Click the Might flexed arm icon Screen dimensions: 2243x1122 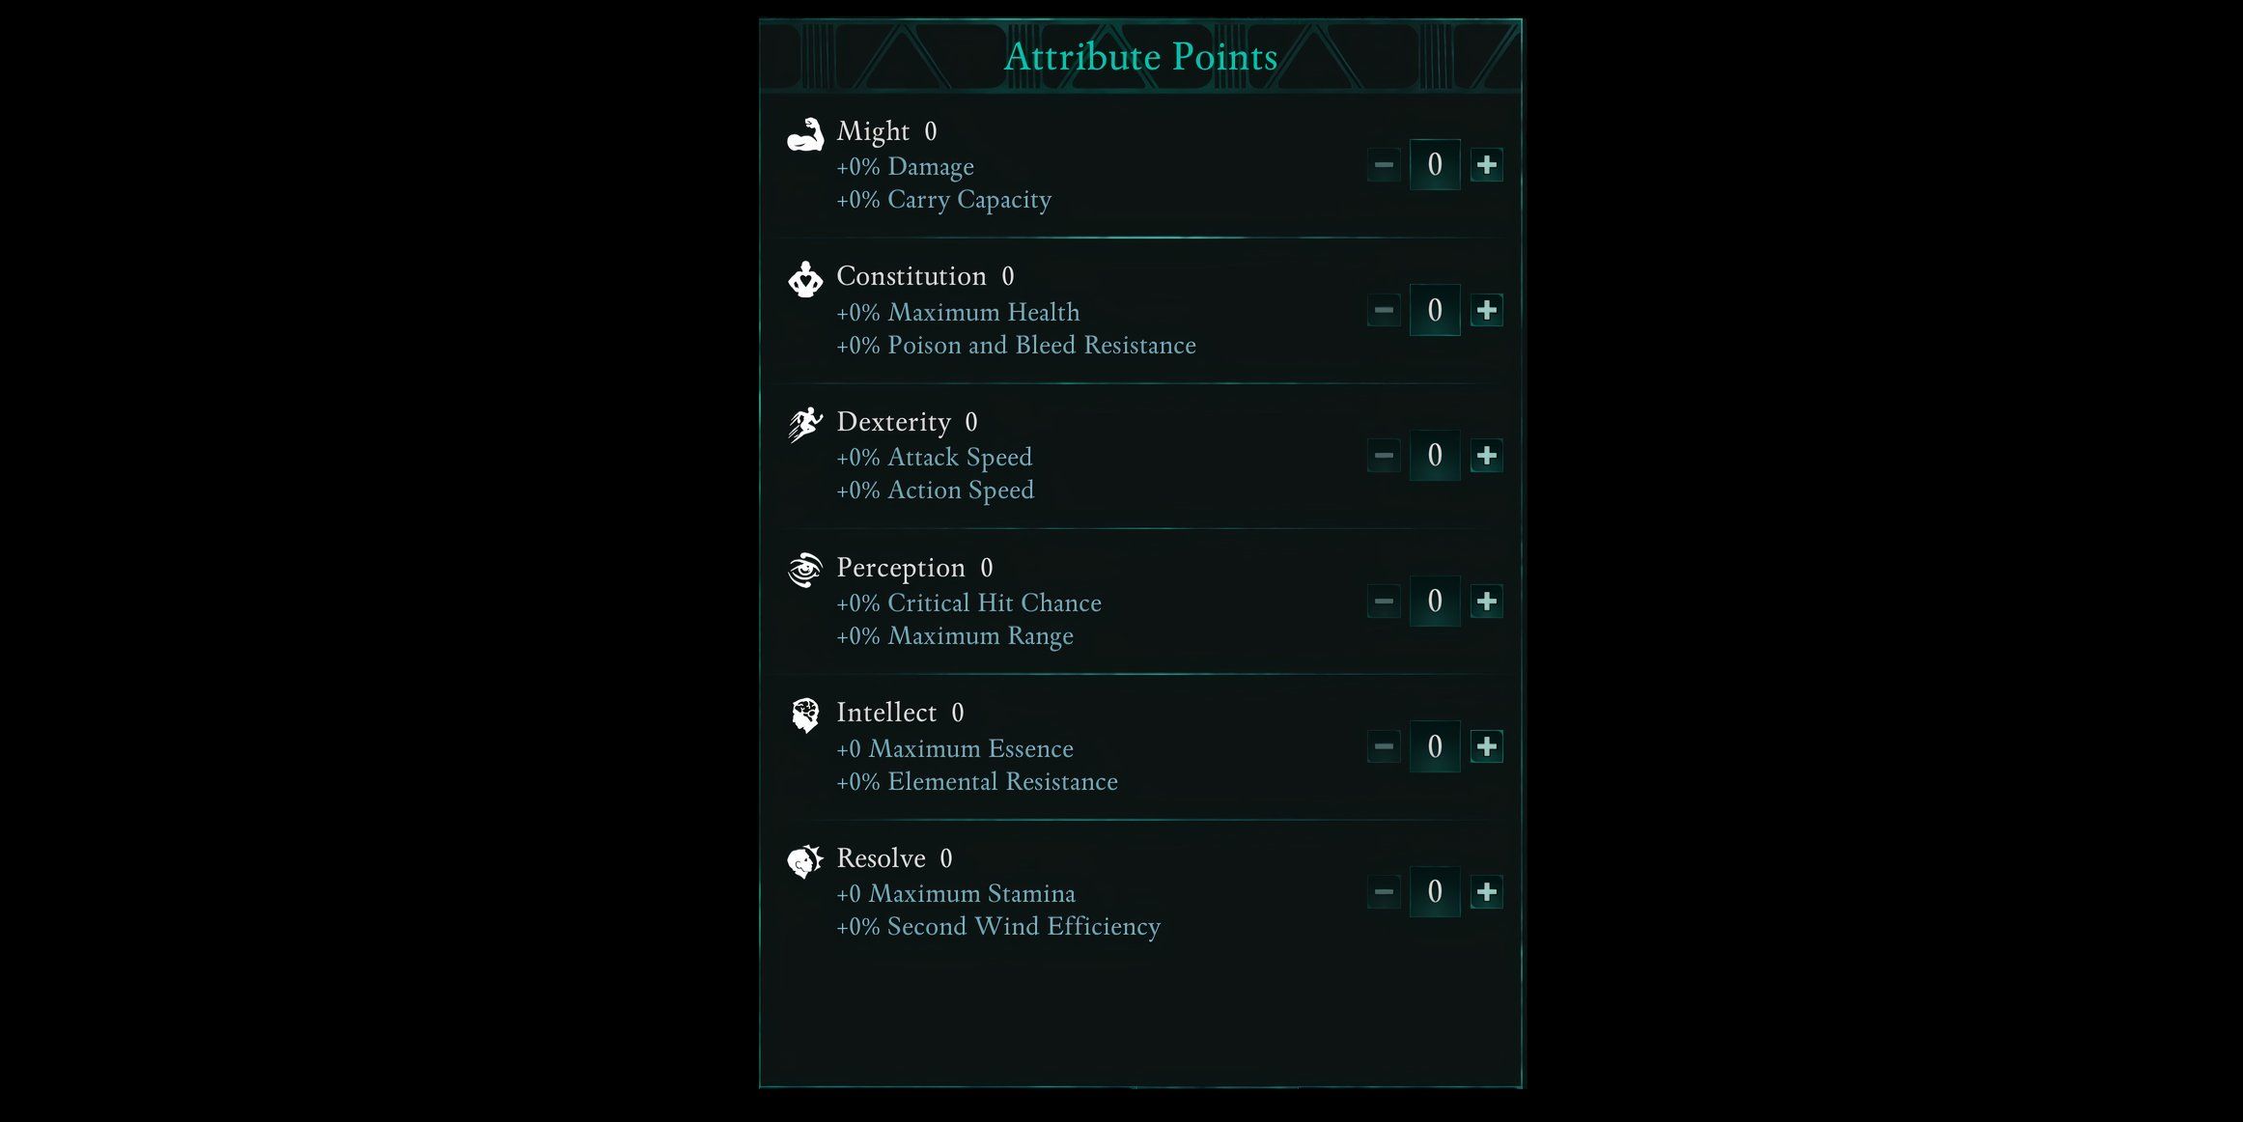click(x=804, y=135)
